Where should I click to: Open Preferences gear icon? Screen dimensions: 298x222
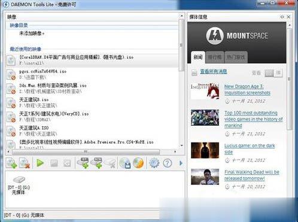tap(154, 163)
